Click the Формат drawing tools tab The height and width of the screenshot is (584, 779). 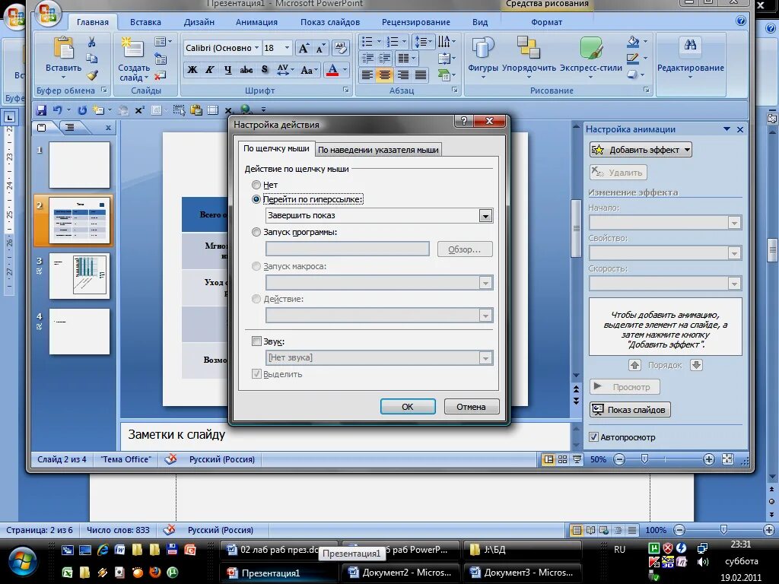point(546,22)
